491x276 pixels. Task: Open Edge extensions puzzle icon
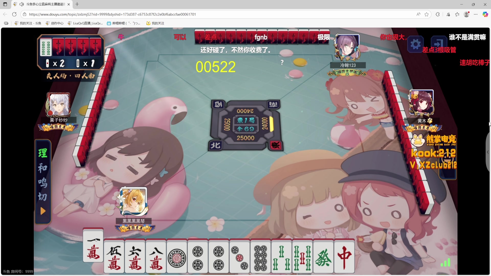(x=438, y=14)
